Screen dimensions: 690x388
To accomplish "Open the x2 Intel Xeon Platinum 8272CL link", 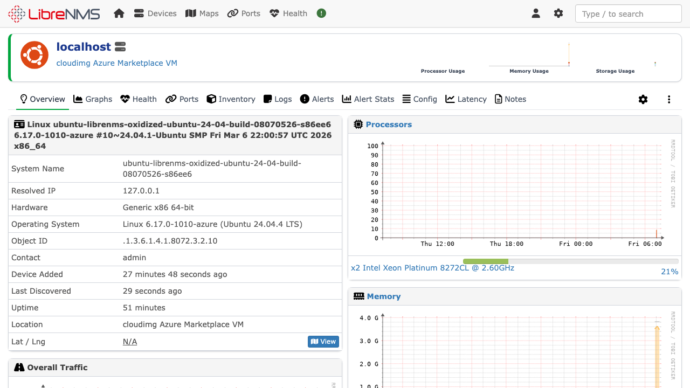I will [432, 268].
